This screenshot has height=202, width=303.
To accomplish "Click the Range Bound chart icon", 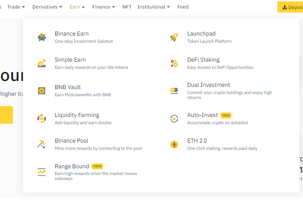I will (41, 172).
